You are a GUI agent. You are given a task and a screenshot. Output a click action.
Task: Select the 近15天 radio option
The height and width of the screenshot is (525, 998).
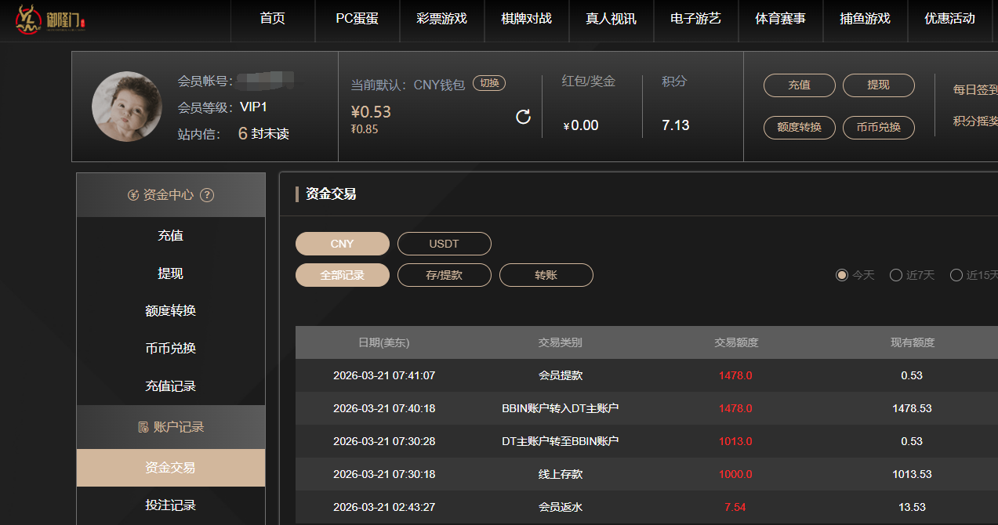(x=956, y=275)
